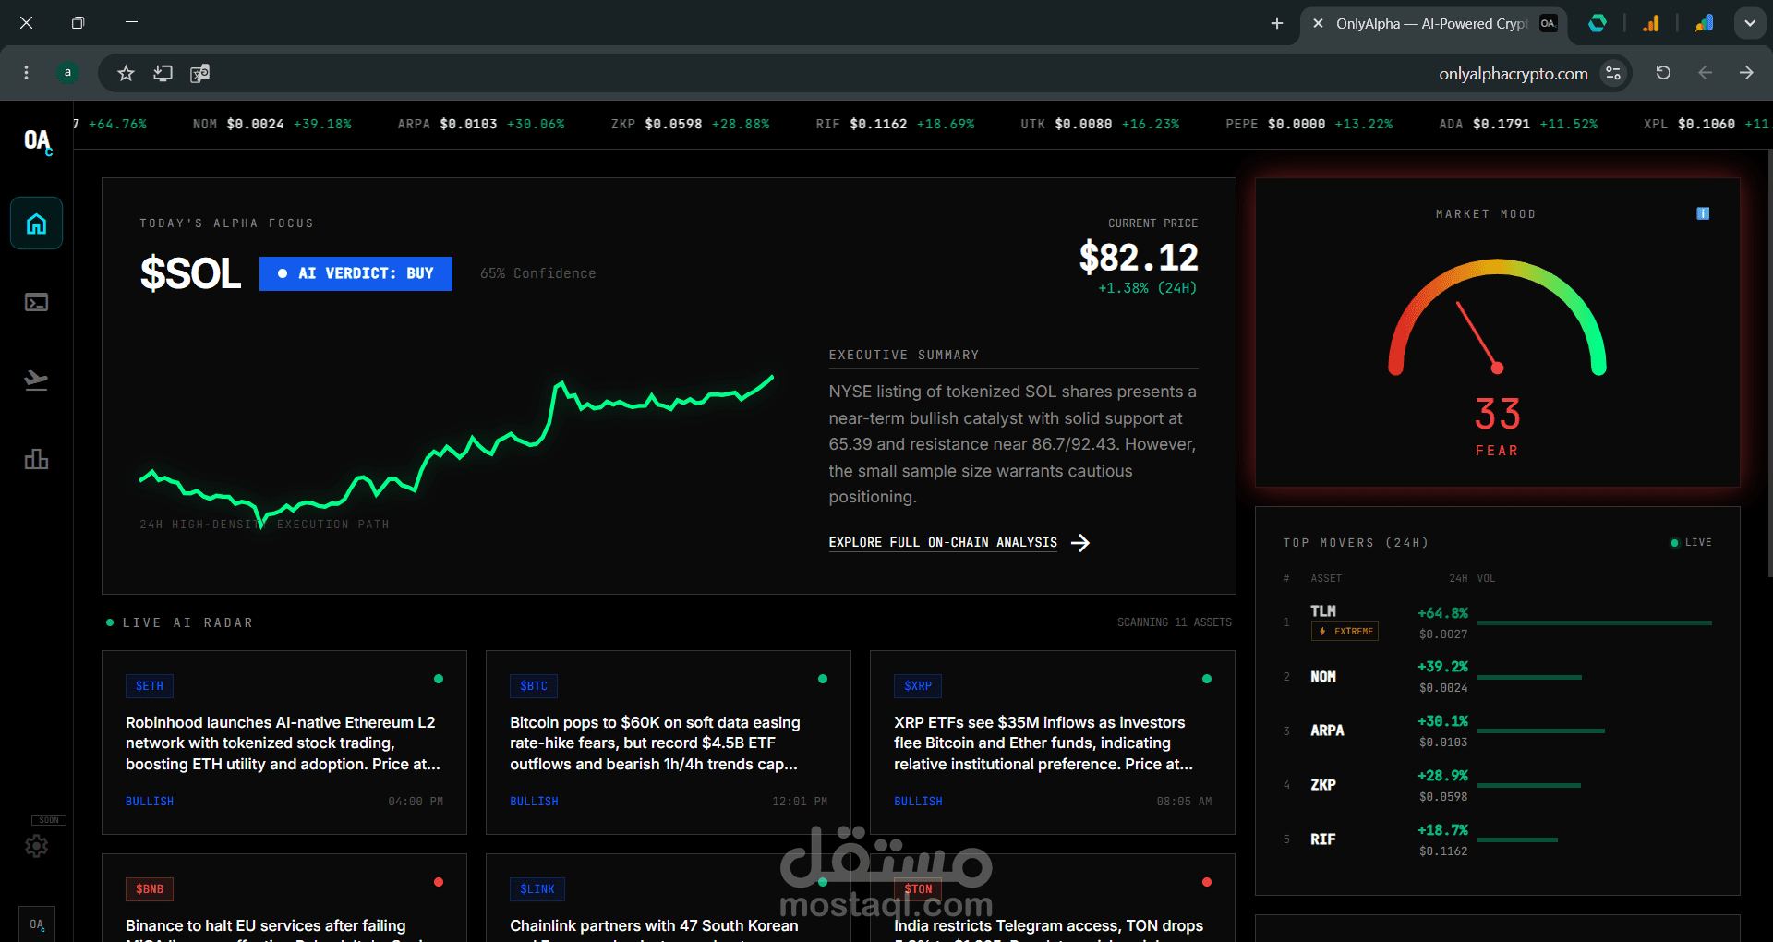Click the $LINK tag badge
1773x942 pixels.
pyautogui.click(x=537, y=889)
